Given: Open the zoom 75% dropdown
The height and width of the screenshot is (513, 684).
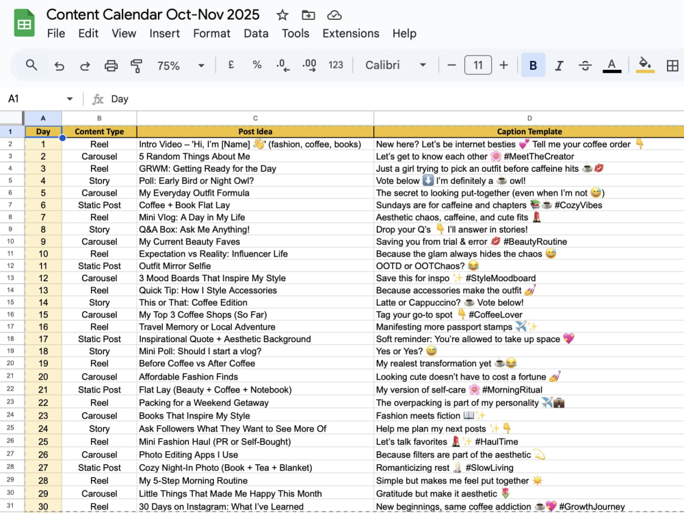Looking at the screenshot, I should coord(181,66).
